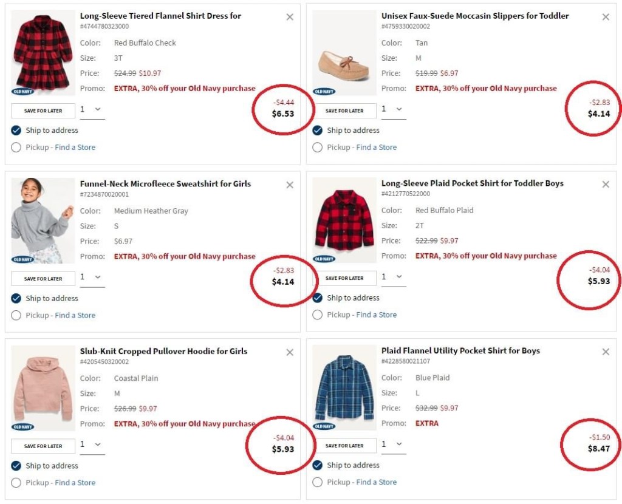Screen dimensions: 622x504
Task: View the Blue Plaid shirt thumbnail
Action: pyautogui.click(x=343, y=385)
